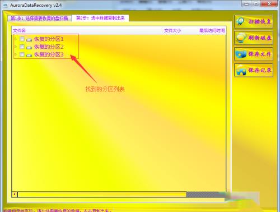Click the 刷新磁盘 disk icon
This screenshot has height=212, width=280.
click(241, 38)
